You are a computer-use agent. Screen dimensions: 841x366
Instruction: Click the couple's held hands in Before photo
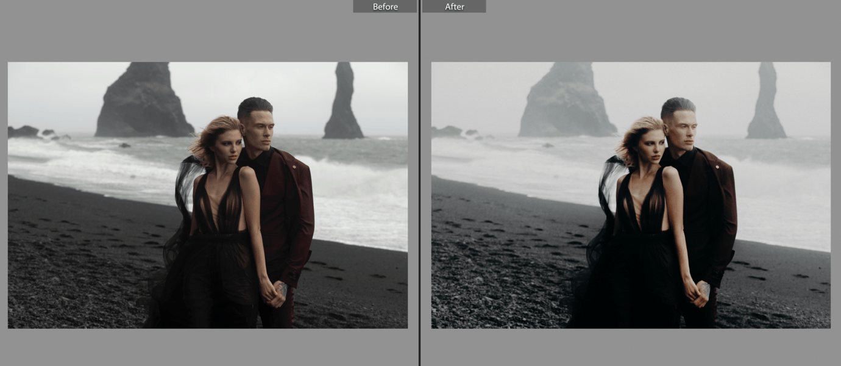pyautogui.click(x=274, y=292)
